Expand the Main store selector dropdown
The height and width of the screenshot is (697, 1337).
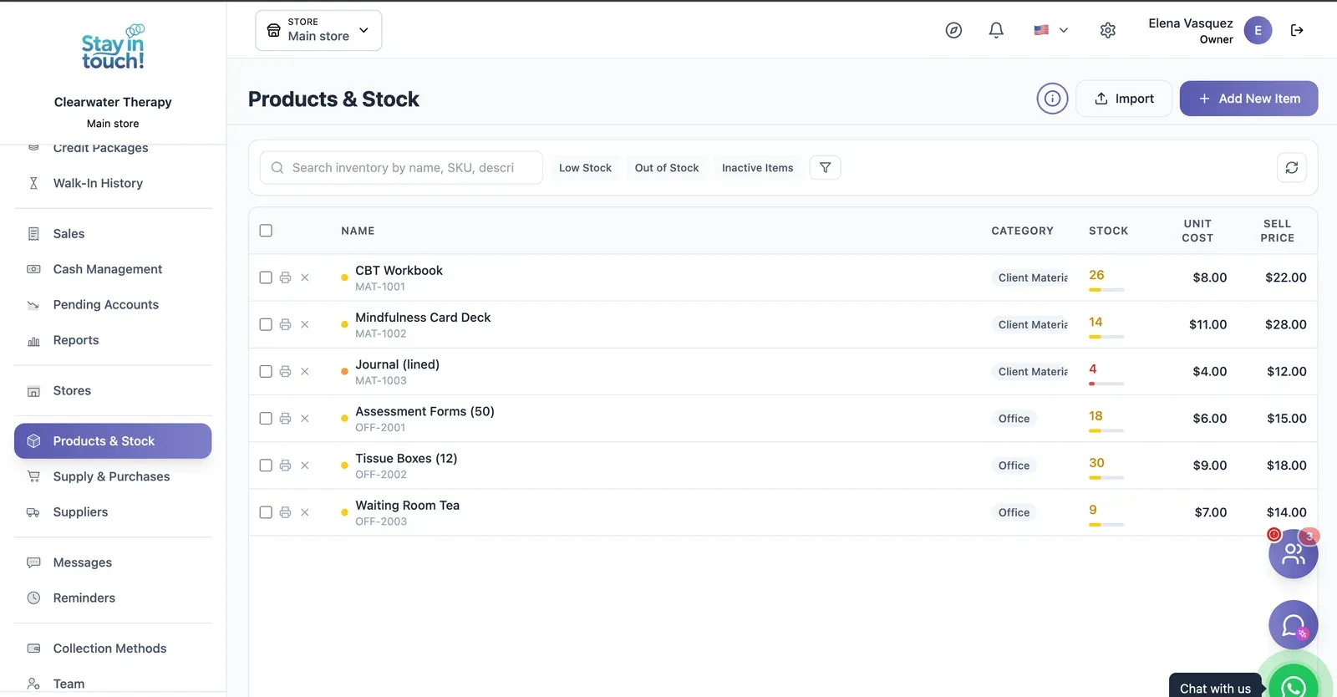click(x=318, y=30)
